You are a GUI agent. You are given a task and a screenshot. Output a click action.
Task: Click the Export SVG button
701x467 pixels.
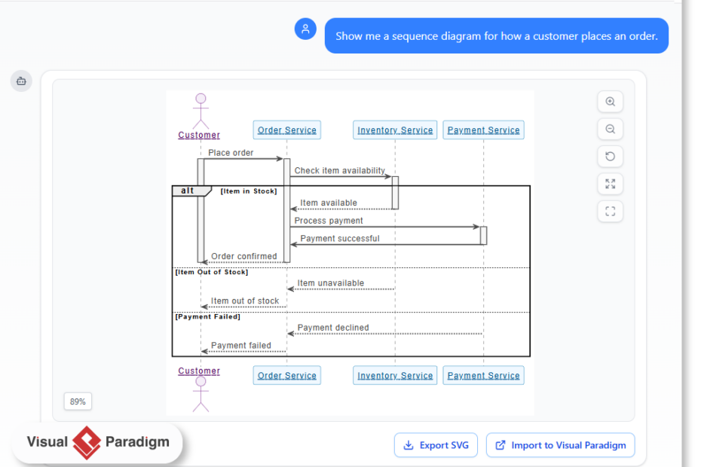click(x=436, y=445)
